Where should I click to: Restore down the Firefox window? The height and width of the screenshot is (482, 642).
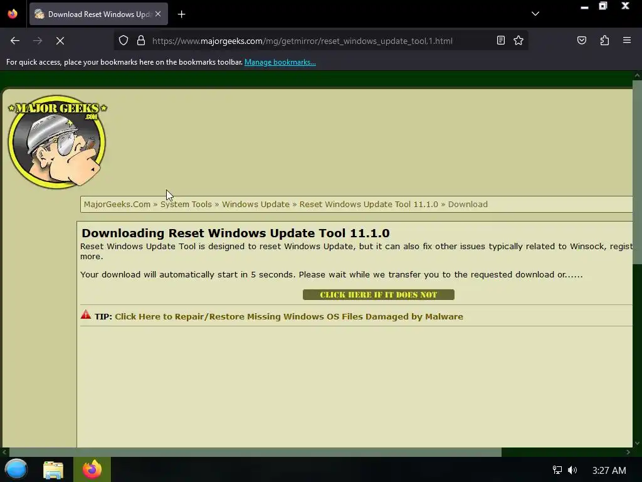click(603, 6)
